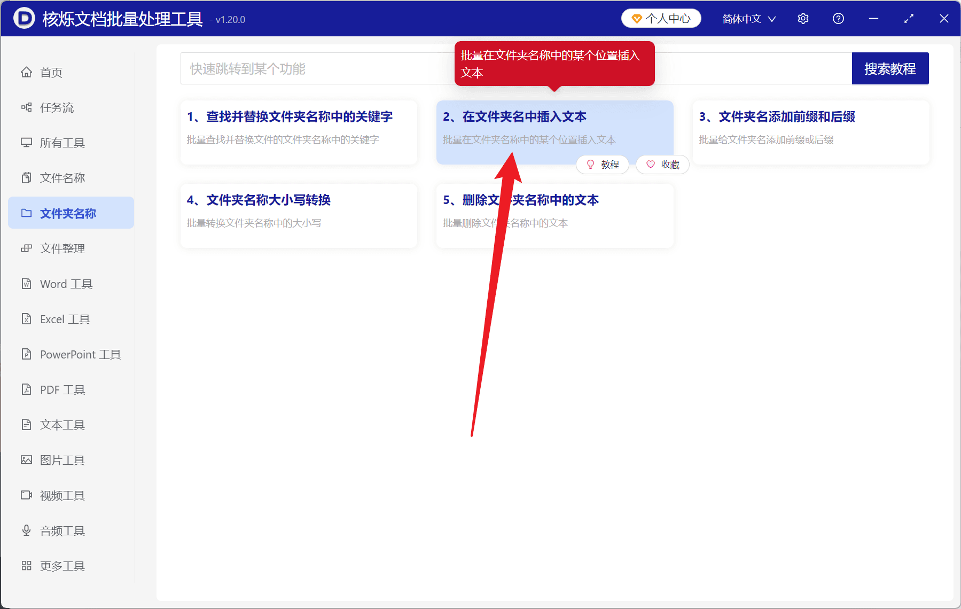Open the 教程 tutorial for inserting text
Viewport: 961px width, 609px height.
[x=603, y=165]
